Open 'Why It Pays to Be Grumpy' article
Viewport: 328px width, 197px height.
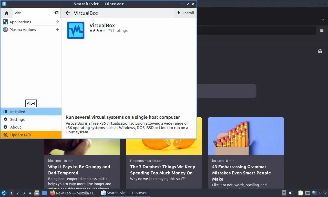tap(79, 170)
